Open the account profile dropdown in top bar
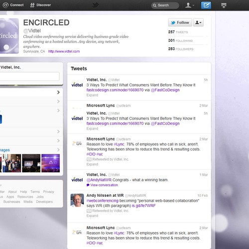This screenshot has width=249, height=249. (x=190, y=5)
